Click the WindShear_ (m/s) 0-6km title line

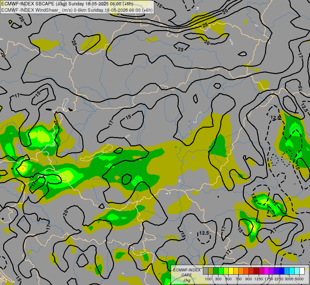[77, 10]
